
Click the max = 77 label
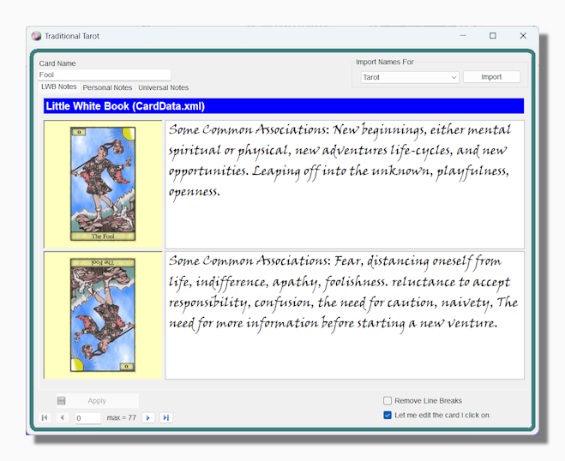click(x=122, y=418)
